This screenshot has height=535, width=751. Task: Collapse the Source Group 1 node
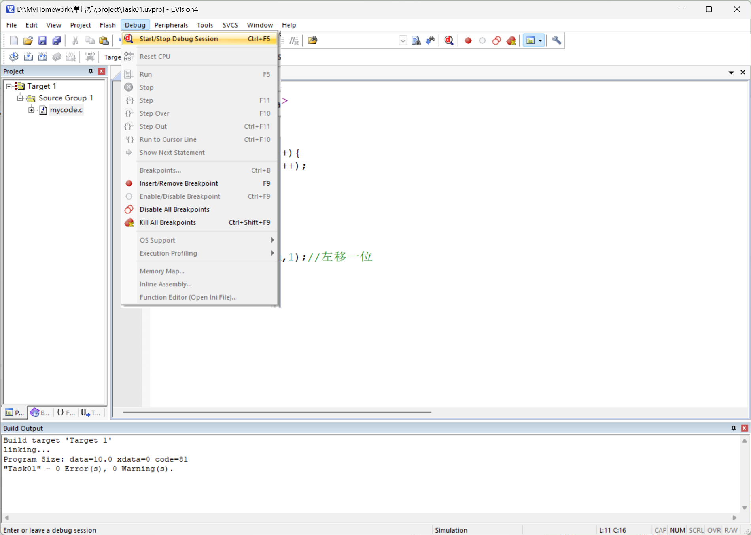(20, 98)
